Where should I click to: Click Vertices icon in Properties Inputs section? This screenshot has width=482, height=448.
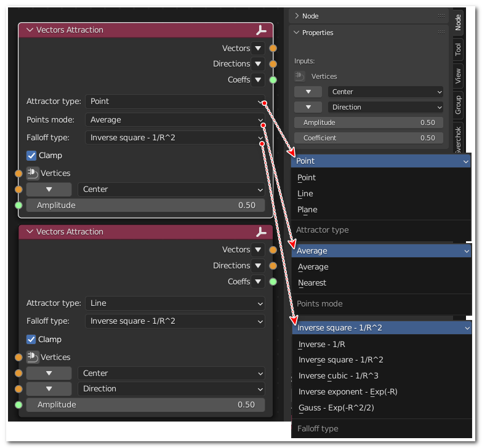click(299, 76)
